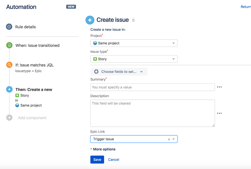The width and height of the screenshot is (251, 169).
Task: Click the Automation page heading
Action: 21,7
